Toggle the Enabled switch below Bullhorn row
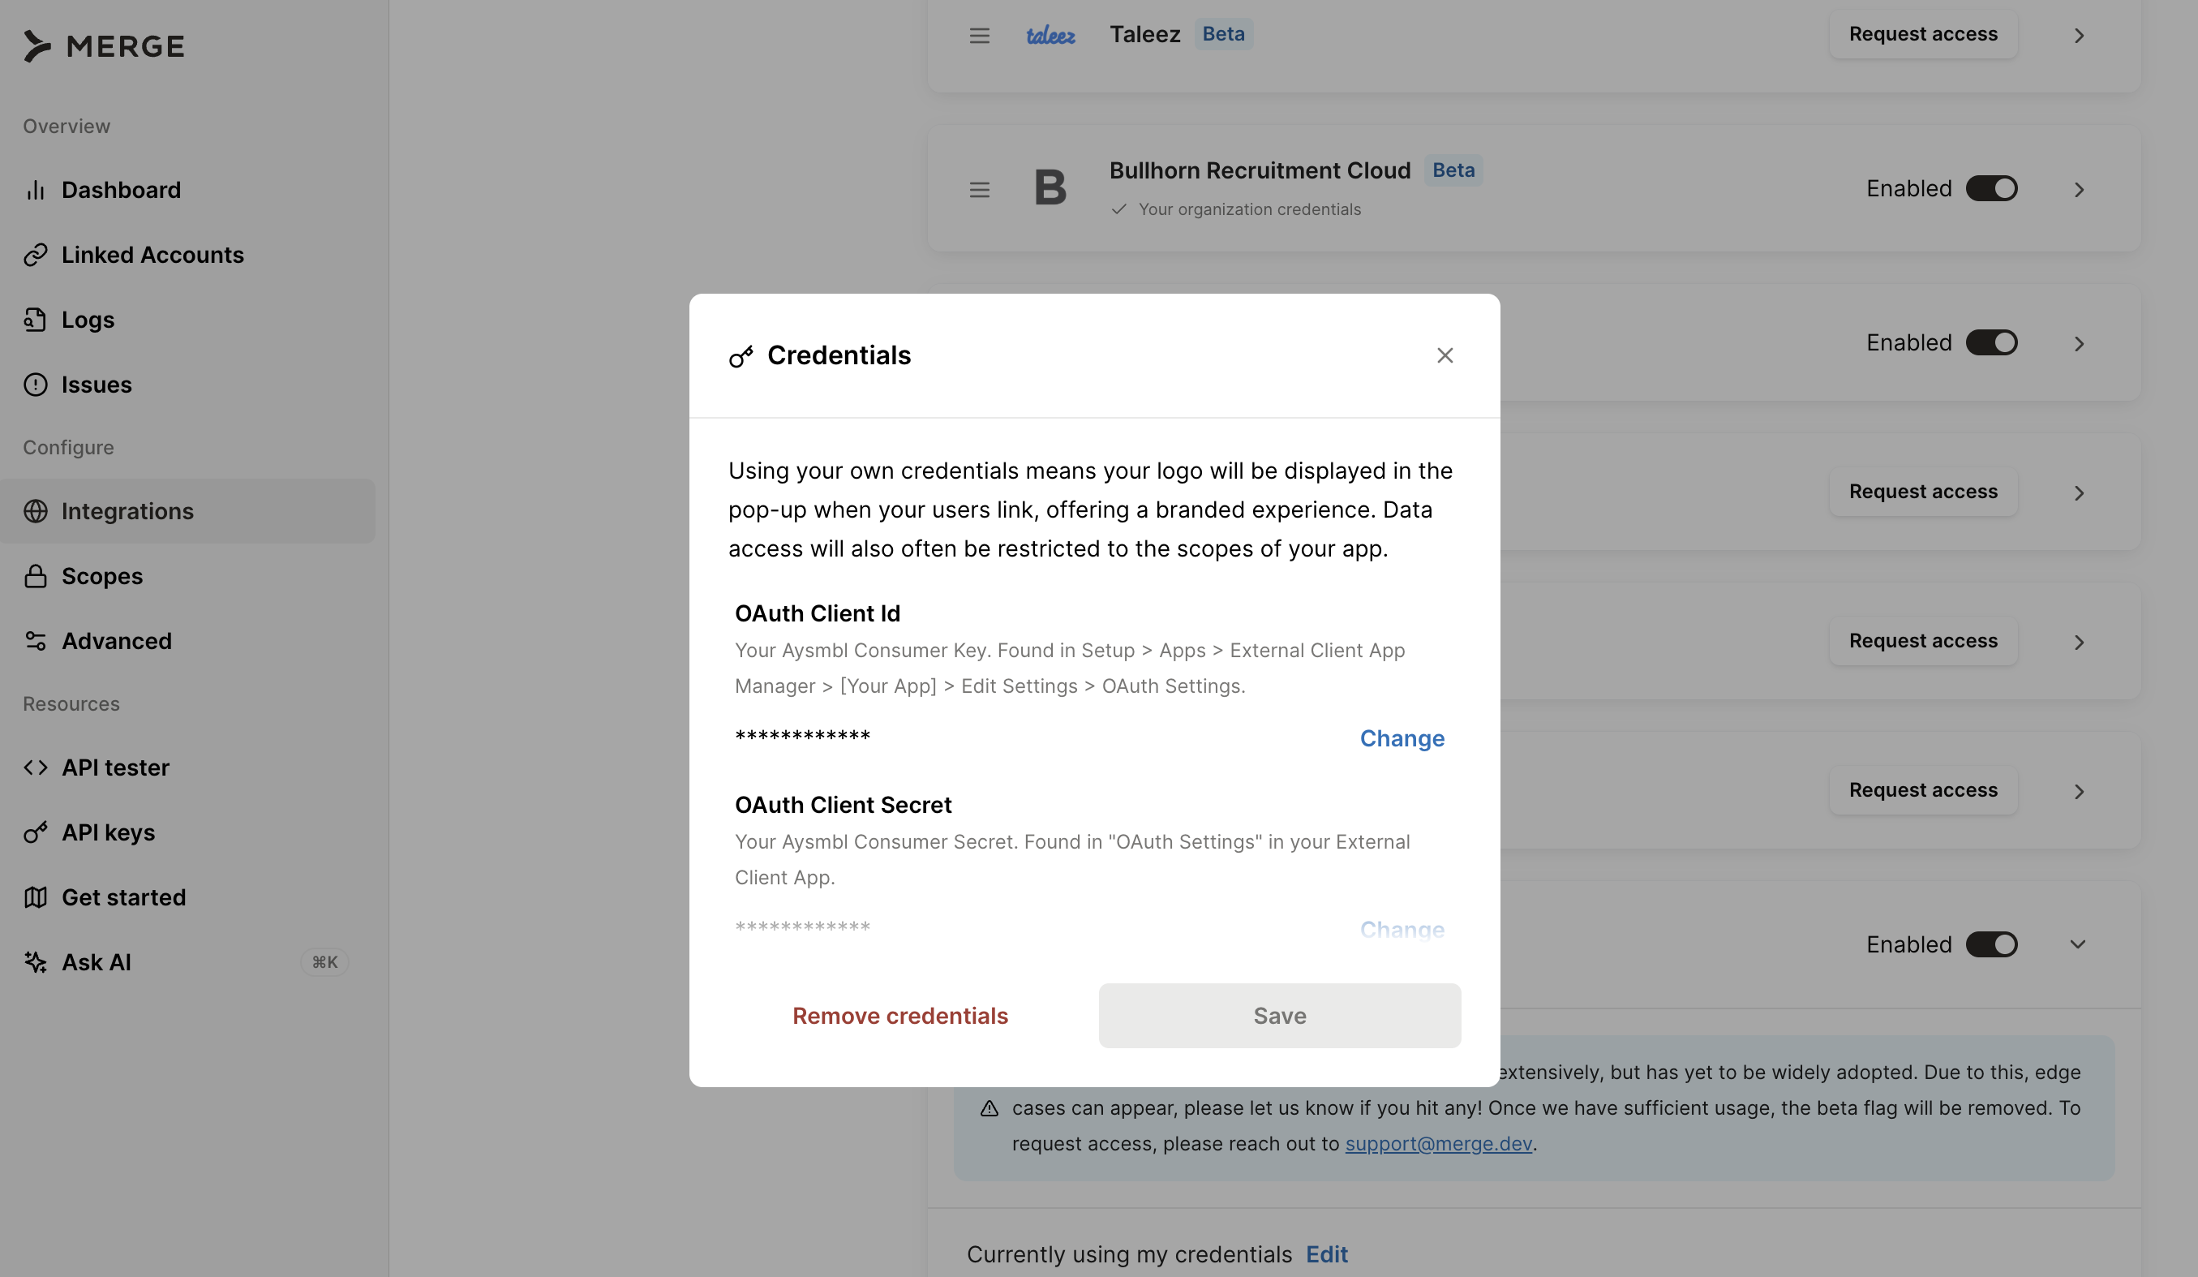Screen dimensions: 2198x1277 click(1991, 343)
